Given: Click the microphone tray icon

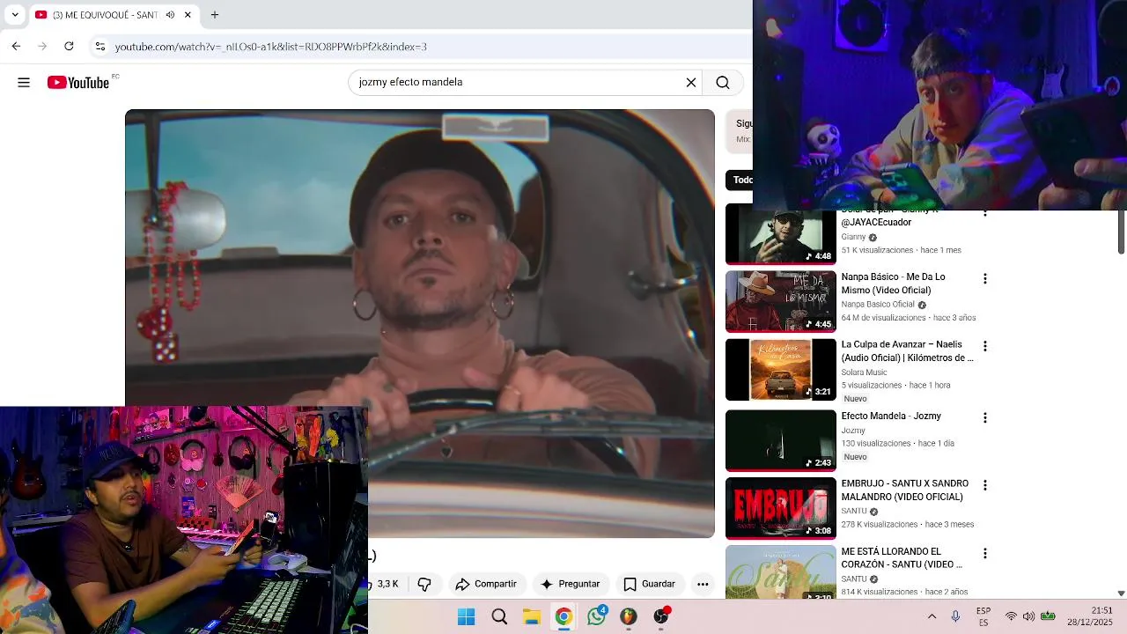Looking at the screenshot, I should [955, 616].
